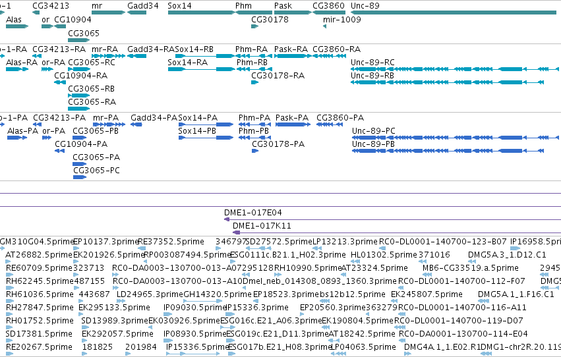Image resolution: width=561 pixels, height=357 pixels.
Task: Select the Gadd34-RA transcript label
Action: tap(151, 49)
